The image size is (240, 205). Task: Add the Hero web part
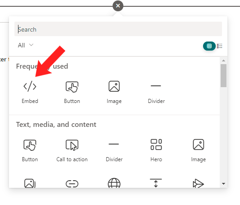click(x=156, y=150)
